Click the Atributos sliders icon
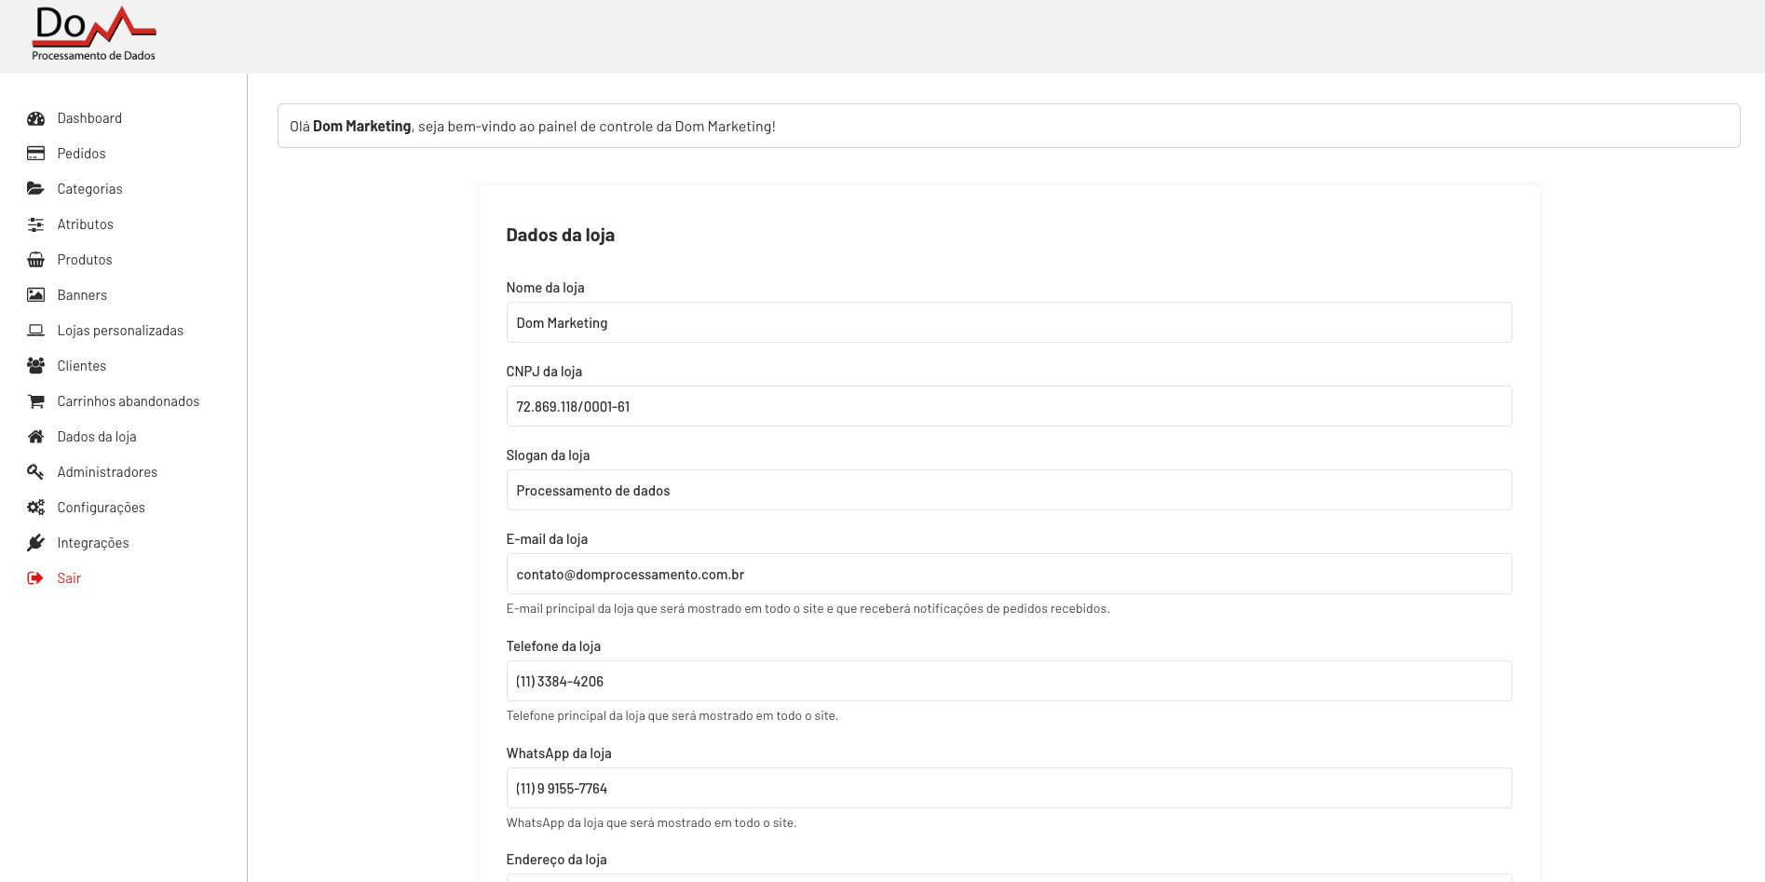The image size is (1765, 882). [35, 224]
